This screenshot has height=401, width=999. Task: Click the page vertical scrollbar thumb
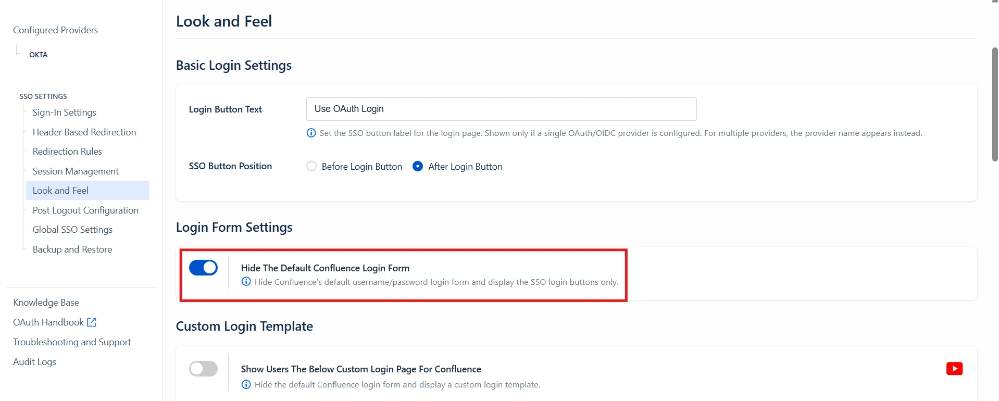coord(995,104)
